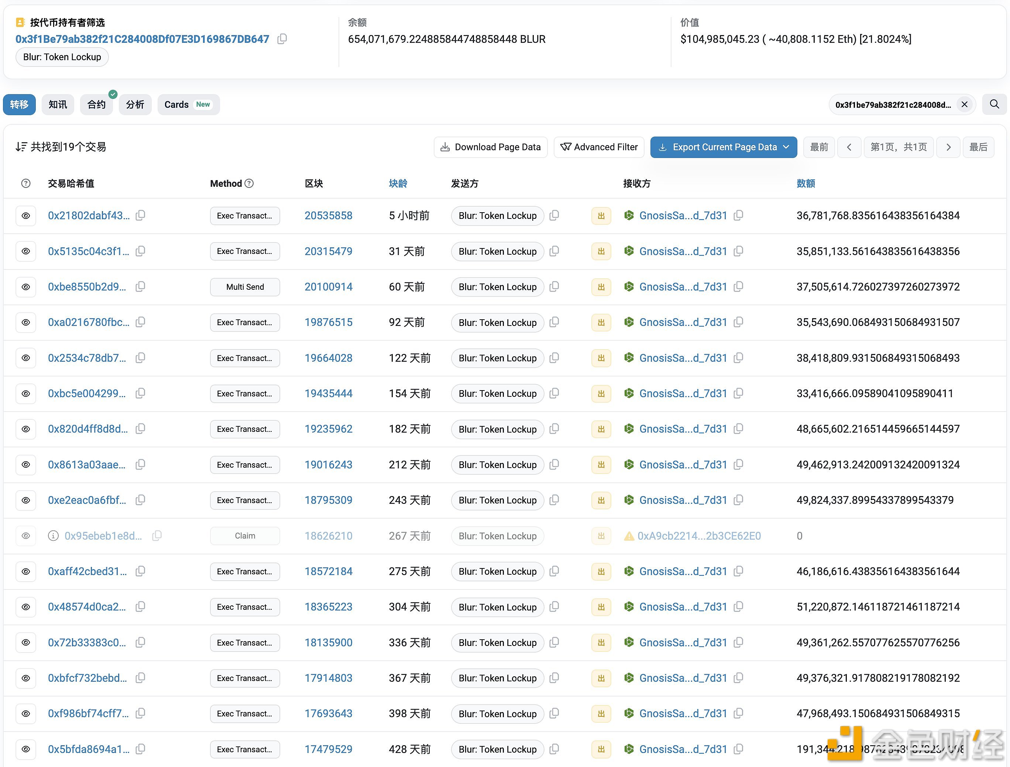
Task: Toggle eye preview for 0xf986bf74cff7... row
Action: 26,713
